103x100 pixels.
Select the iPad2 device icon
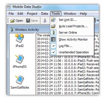point(19,38)
